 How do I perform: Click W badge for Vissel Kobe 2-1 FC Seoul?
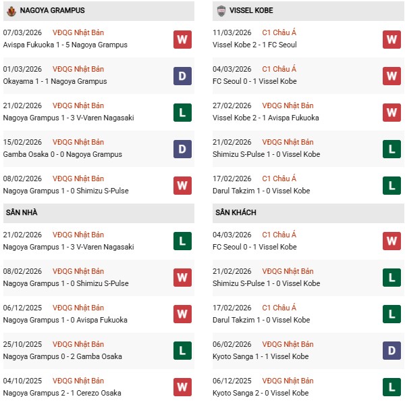click(x=391, y=39)
